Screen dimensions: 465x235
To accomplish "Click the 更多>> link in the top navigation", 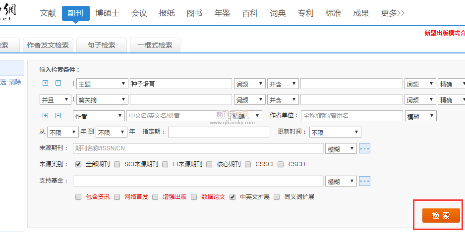I will click(x=393, y=13).
